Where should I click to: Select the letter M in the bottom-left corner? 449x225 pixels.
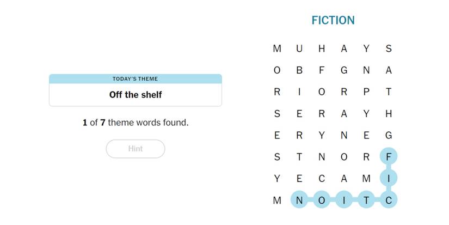(x=277, y=200)
